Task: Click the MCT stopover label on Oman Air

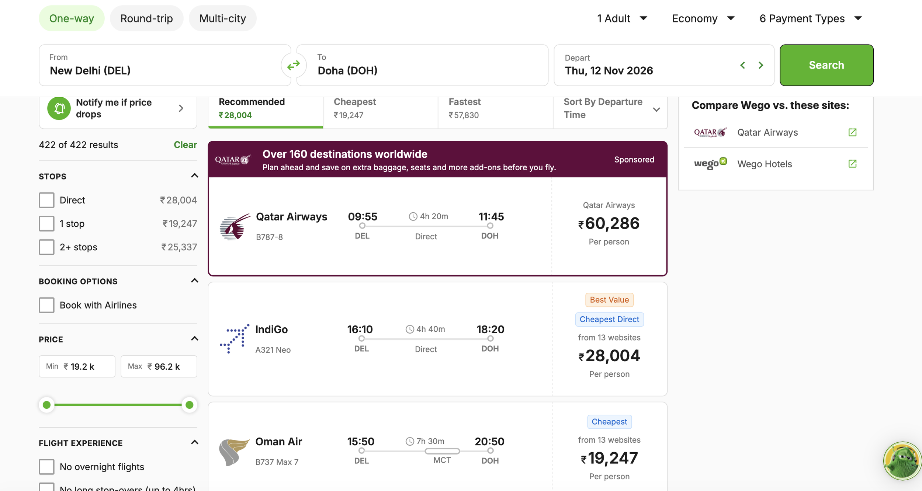Action: [x=442, y=460]
